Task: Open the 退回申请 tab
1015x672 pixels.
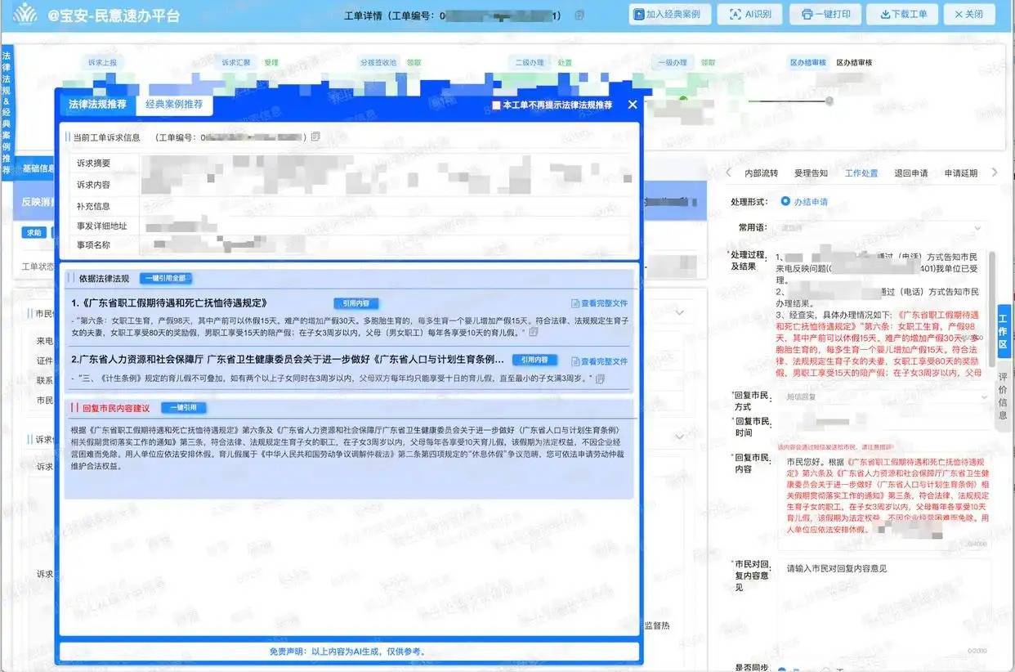Action: click(910, 173)
